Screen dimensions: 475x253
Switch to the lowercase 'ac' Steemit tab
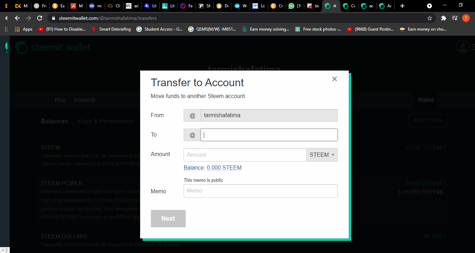(368, 6)
